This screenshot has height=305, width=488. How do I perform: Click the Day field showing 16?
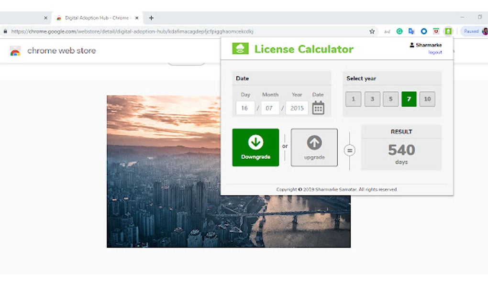click(244, 108)
